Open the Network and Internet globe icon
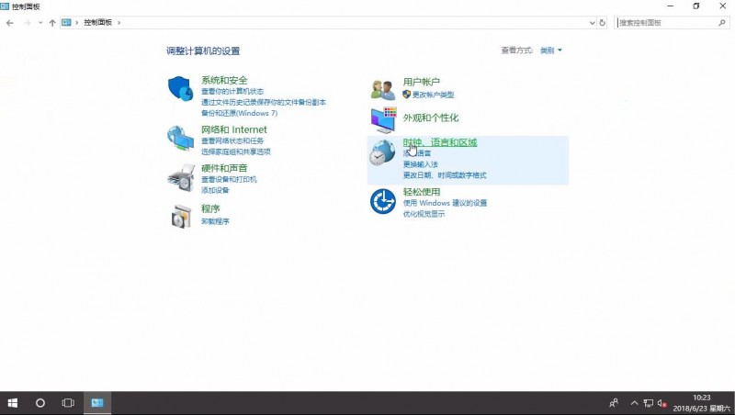735x415 pixels. (180, 138)
